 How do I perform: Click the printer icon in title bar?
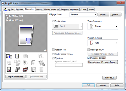[3, 4]
